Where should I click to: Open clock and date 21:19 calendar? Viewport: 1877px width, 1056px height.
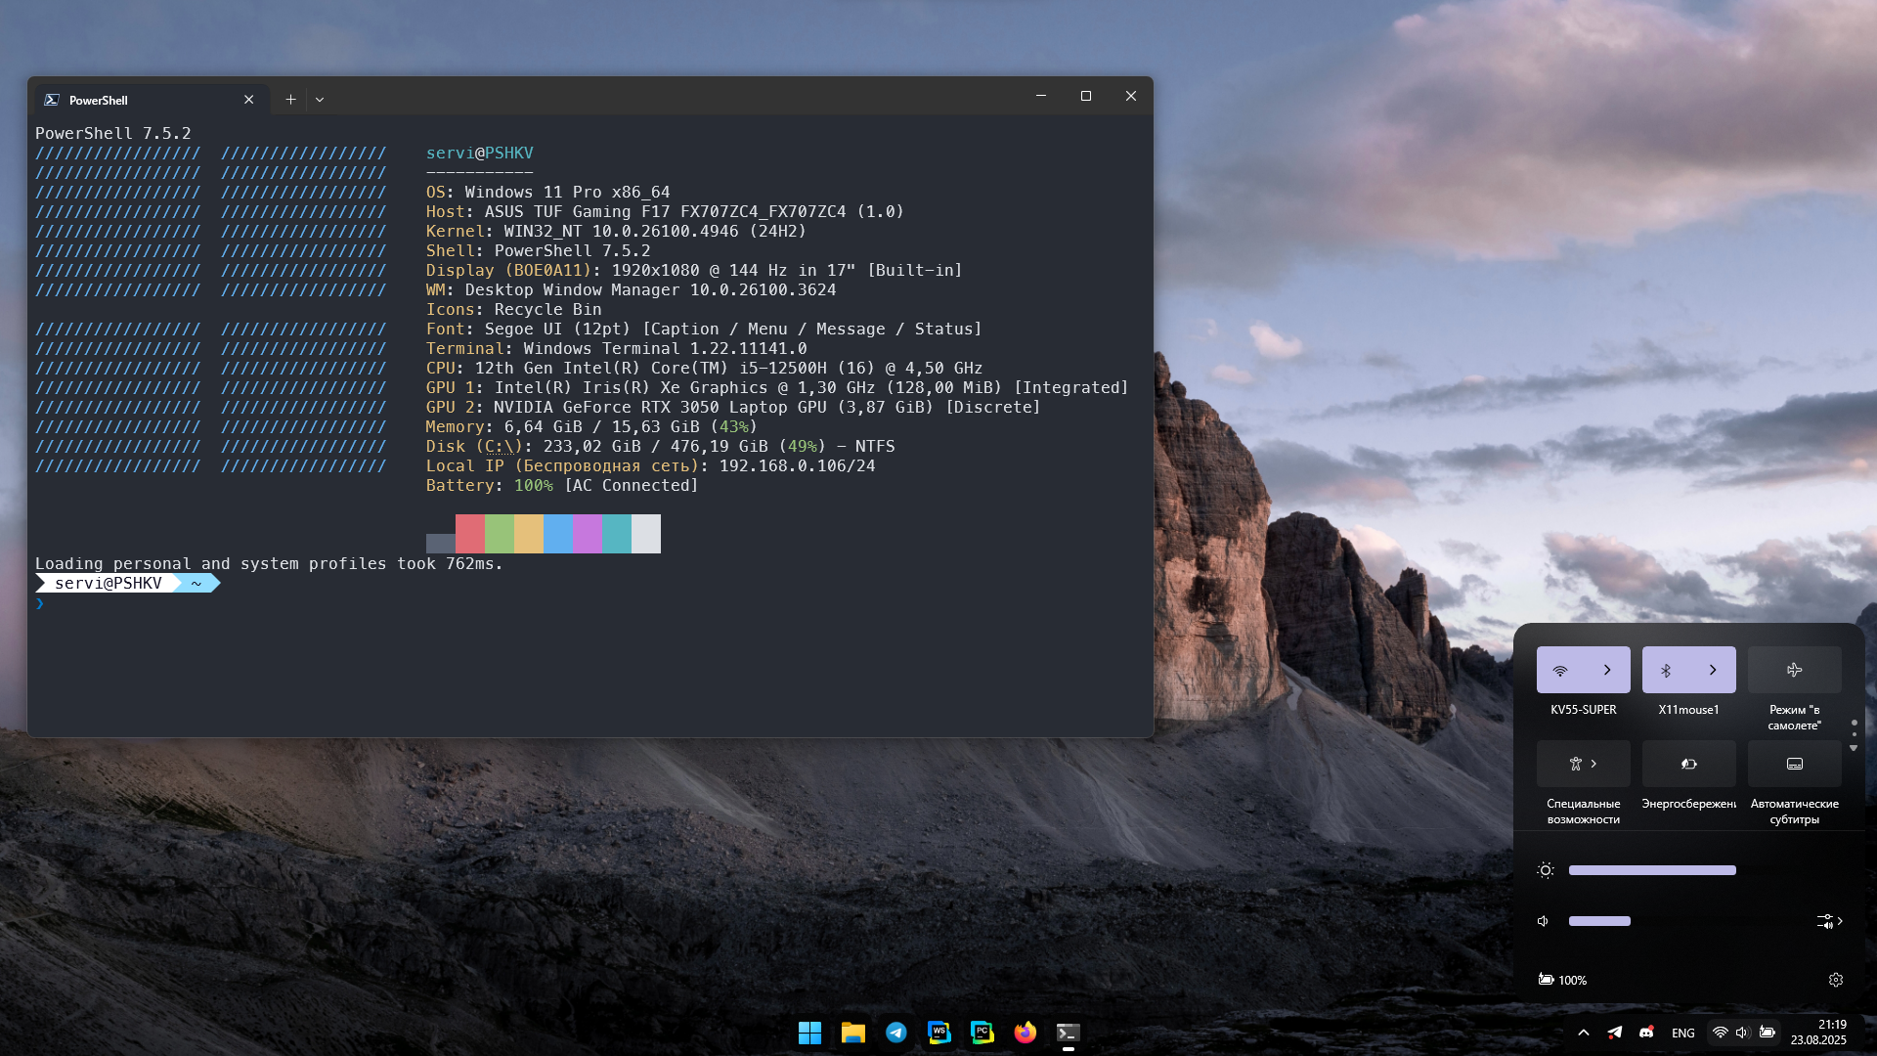1818,1033
